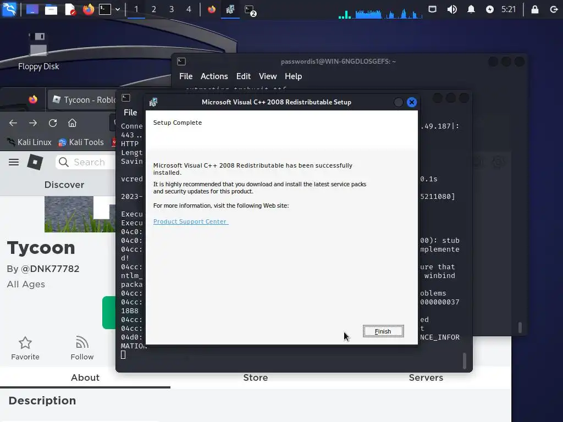The height and width of the screenshot is (422, 563).
Task: Open the Kali Tools bookmark
Action: pos(81,142)
